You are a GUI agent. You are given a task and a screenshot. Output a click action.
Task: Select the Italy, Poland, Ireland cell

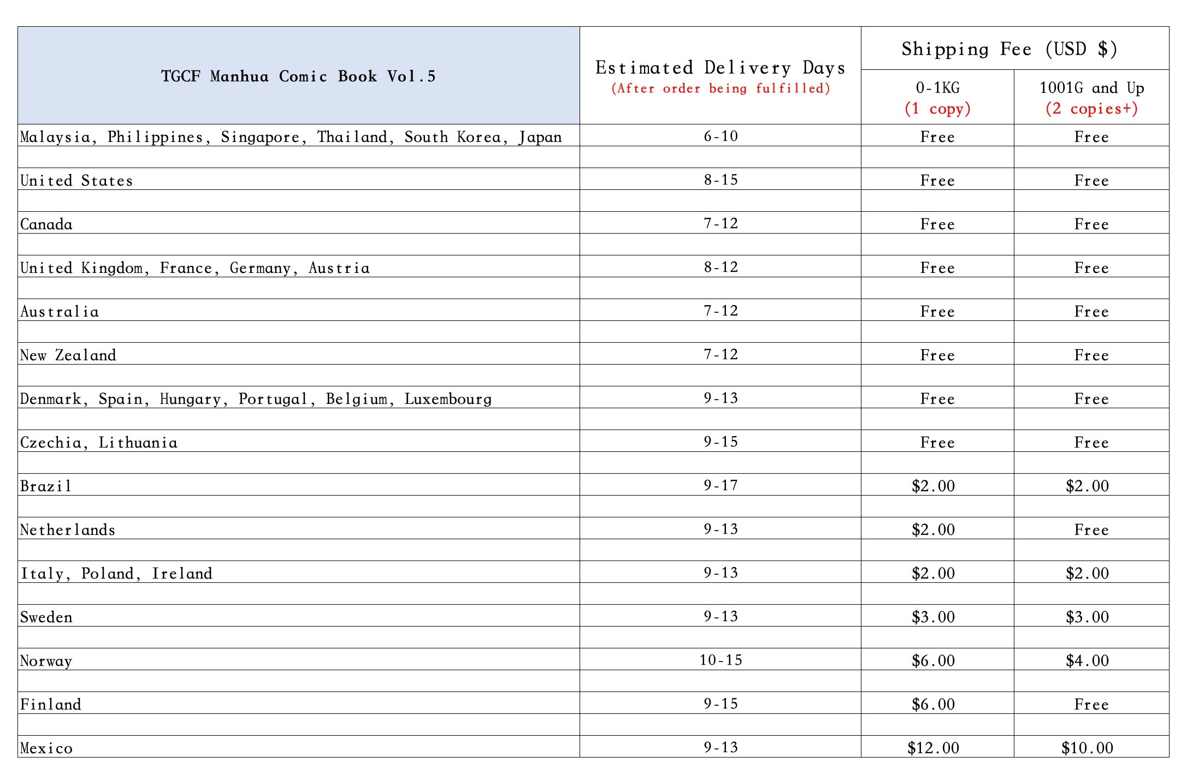point(116,573)
